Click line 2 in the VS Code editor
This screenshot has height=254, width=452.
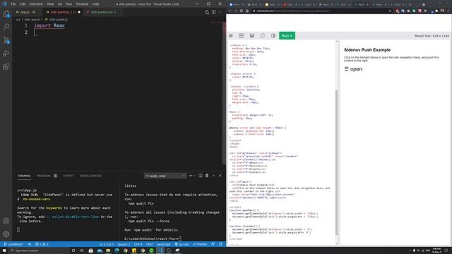point(121,32)
